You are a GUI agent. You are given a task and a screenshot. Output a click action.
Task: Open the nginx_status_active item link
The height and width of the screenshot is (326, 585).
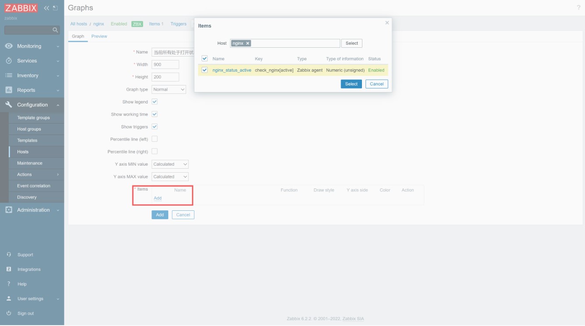[232, 70]
